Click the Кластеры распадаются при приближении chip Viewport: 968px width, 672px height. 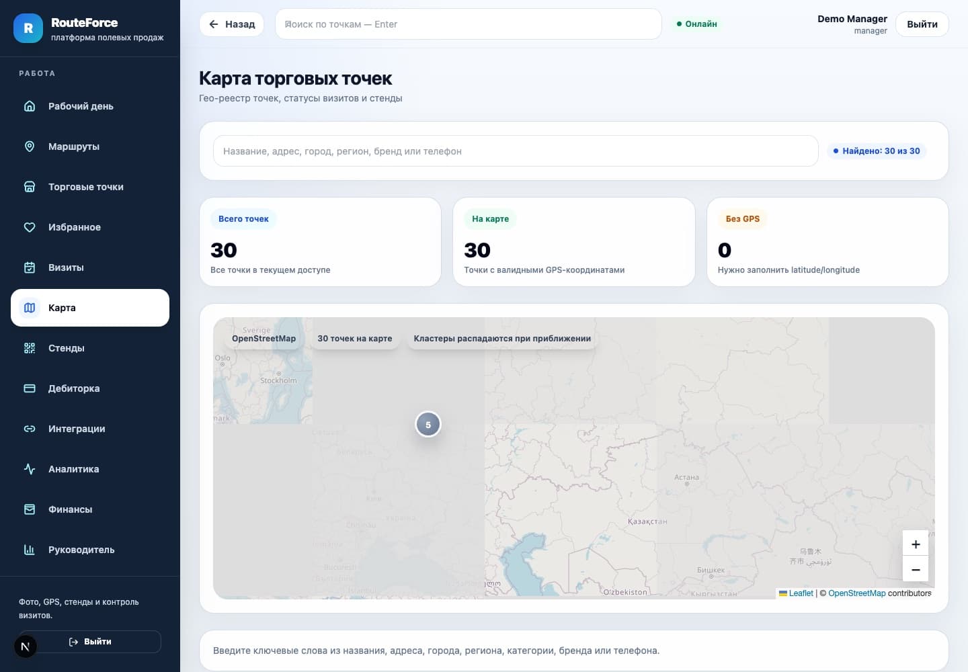[x=502, y=339]
